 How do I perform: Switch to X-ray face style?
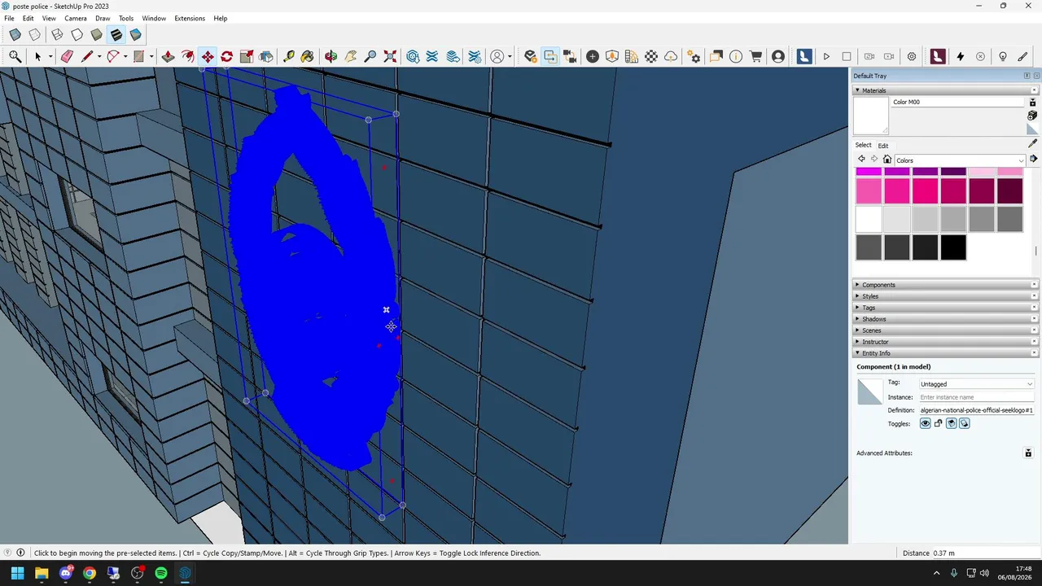[x=15, y=35]
